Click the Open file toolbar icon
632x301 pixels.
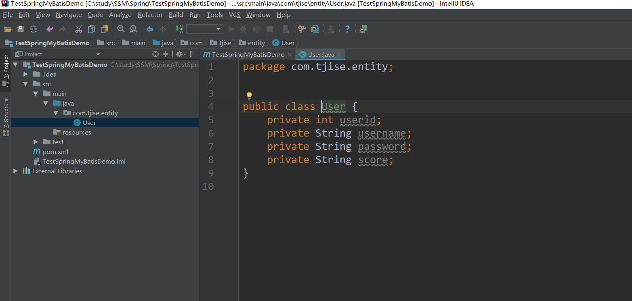coord(7,29)
